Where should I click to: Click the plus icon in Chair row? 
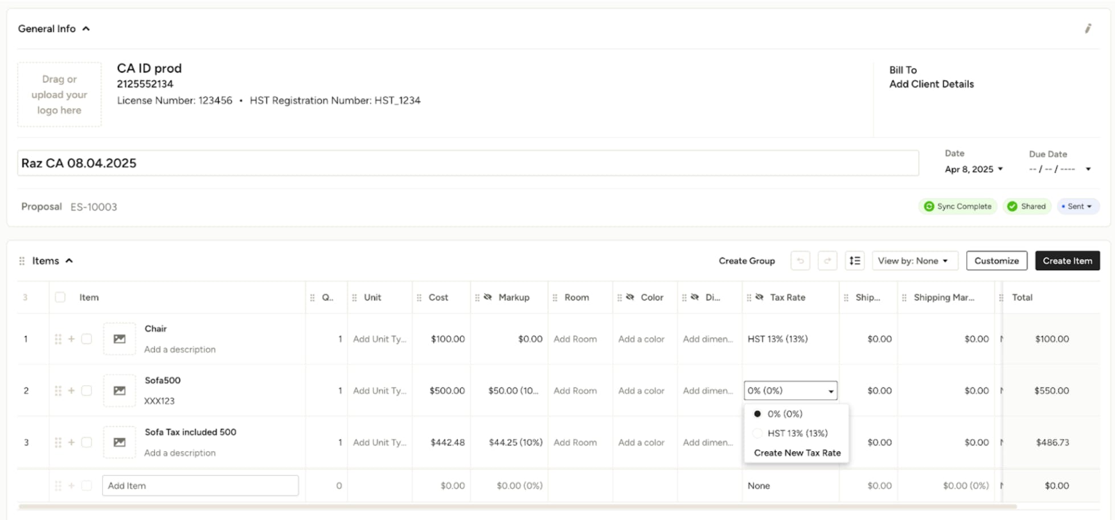(71, 339)
